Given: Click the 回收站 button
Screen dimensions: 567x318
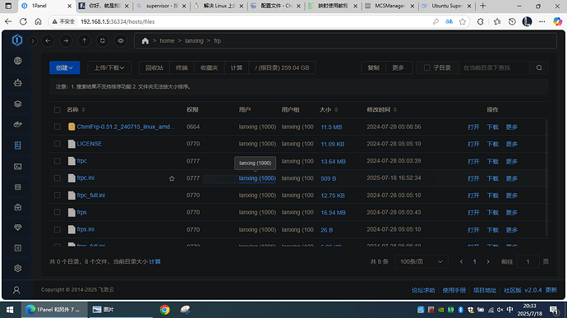Looking at the screenshot, I should [x=154, y=67].
